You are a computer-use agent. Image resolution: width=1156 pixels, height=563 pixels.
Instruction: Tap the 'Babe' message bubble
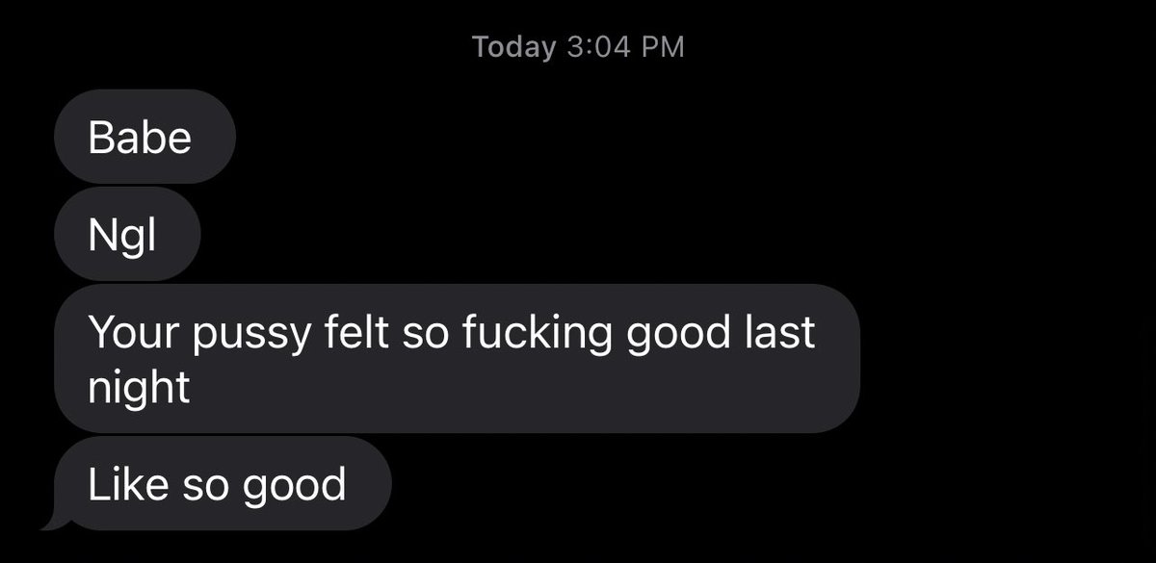pyautogui.click(x=144, y=137)
